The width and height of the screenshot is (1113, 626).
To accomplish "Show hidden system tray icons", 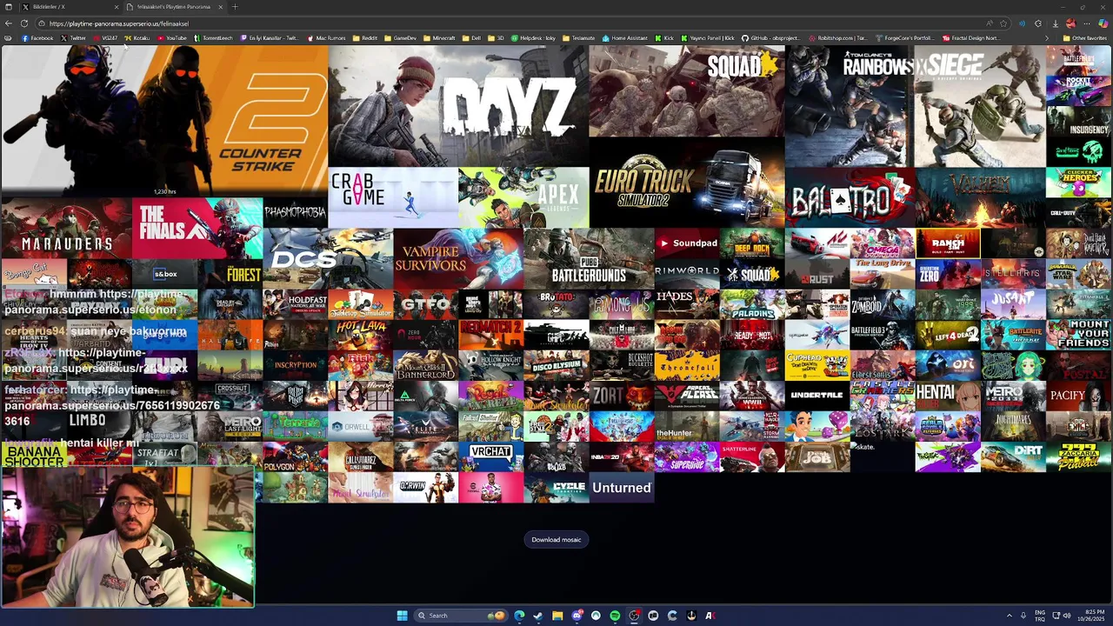I will (x=1010, y=616).
